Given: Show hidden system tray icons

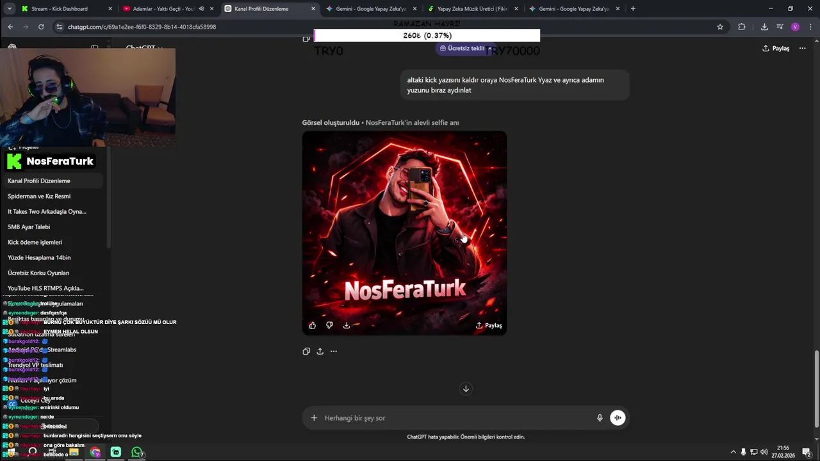Looking at the screenshot, I should pos(733,452).
